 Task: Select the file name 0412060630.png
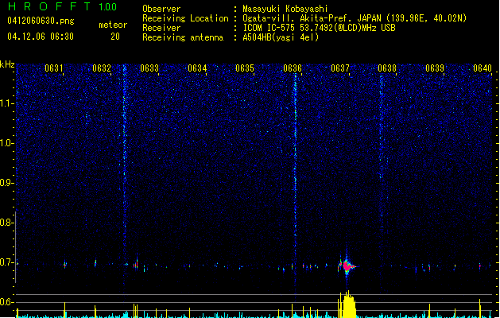tap(41, 21)
